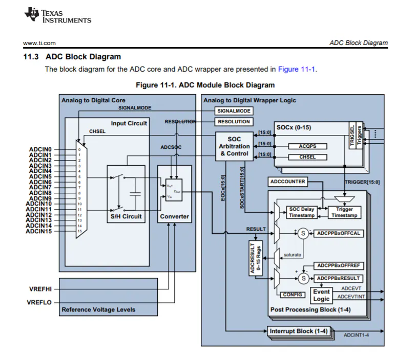This screenshot has width=416, height=359.
Task: Select the '11.3 ADC Block Diagram' heading
Action: [72, 57]
